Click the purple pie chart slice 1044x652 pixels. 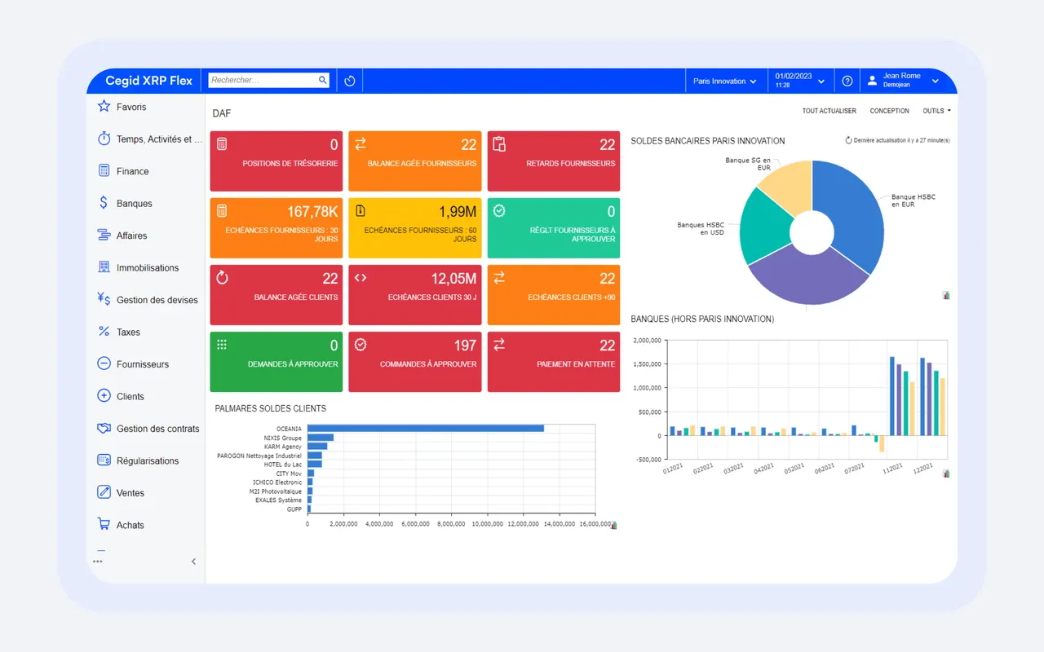point(807,277)
